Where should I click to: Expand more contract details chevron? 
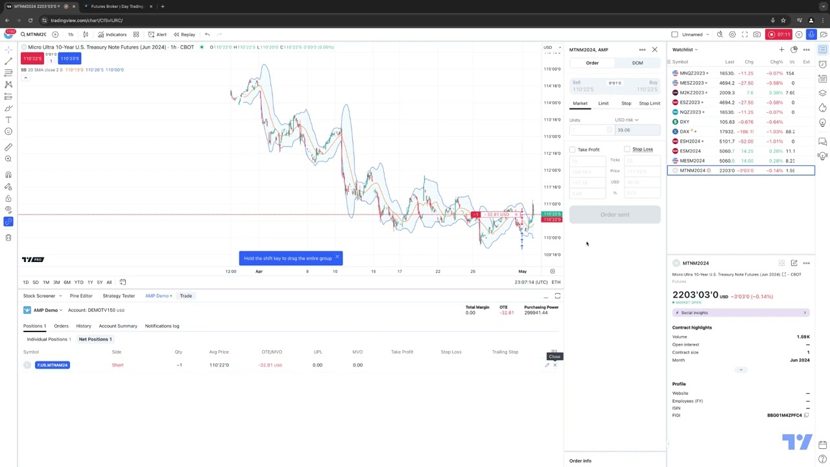click(741, 370)
